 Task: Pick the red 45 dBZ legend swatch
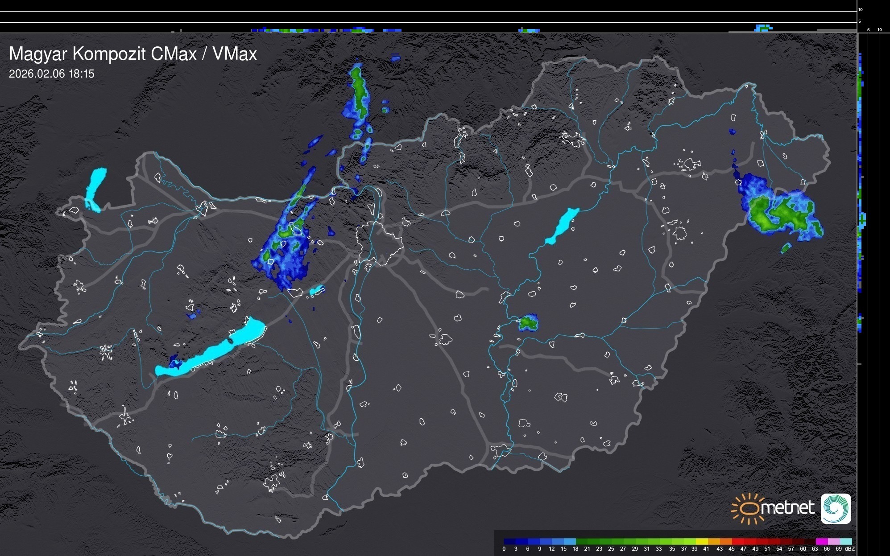tap(737, 541)
